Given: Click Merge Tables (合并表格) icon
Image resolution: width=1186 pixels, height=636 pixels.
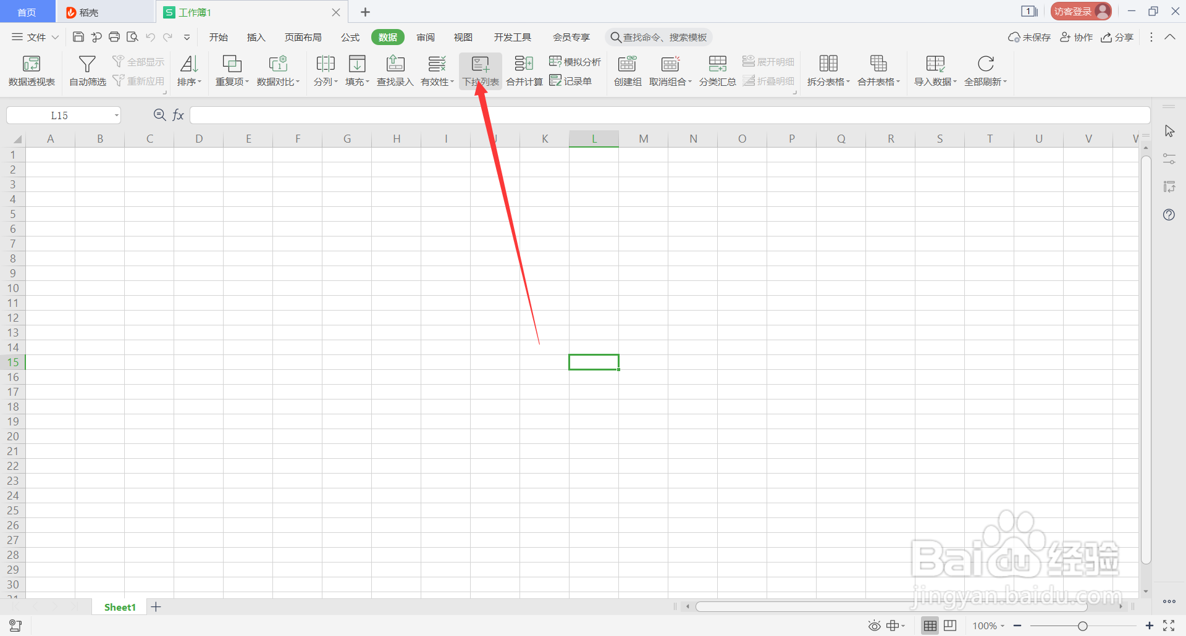Looking at the screenshot, I should [878, 64].
